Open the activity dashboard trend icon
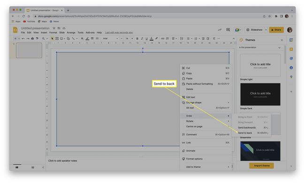This screenshot has width=305, height=183. 220,30
